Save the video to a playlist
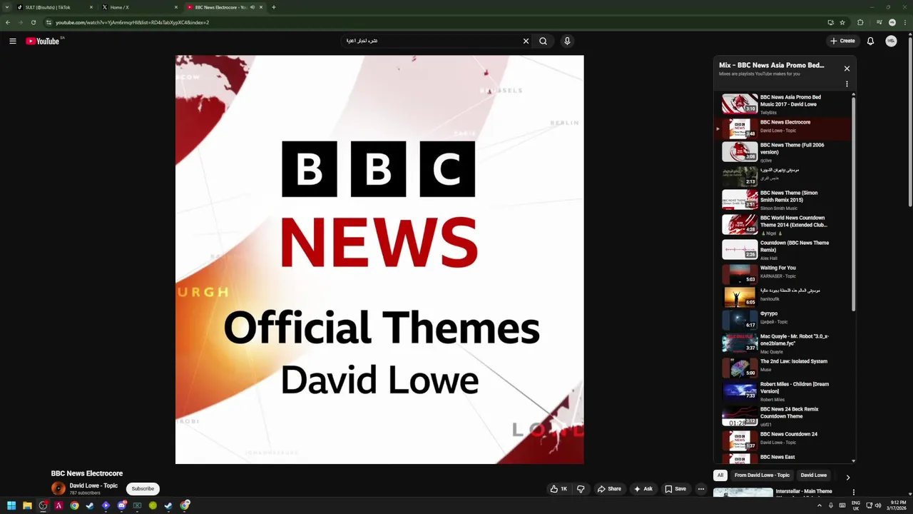This screenshot has width=913, height=514. (x=675, y=489)
